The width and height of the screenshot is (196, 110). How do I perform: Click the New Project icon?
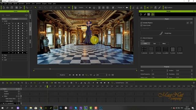4,8
